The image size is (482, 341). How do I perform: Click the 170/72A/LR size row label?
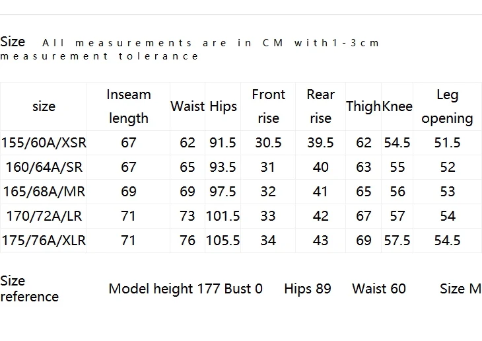[x=44, y=215]
